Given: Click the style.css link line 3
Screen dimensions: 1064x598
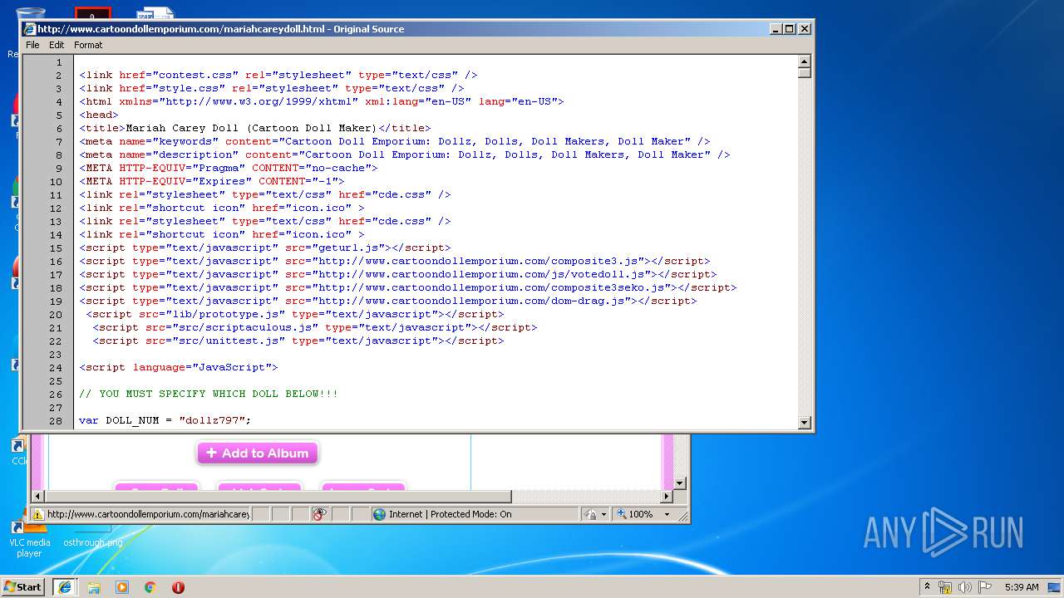Looking at the screenshot, I should 272,88.
